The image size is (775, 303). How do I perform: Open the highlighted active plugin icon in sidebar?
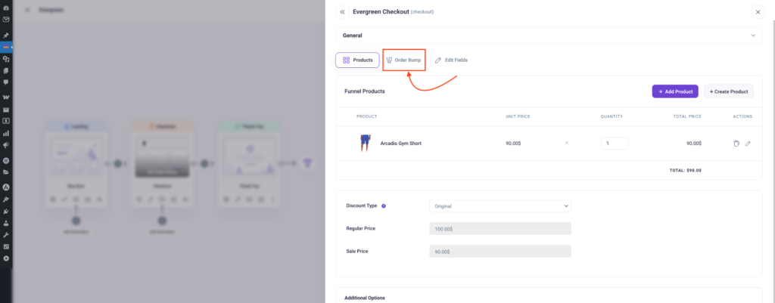(6, 47)
